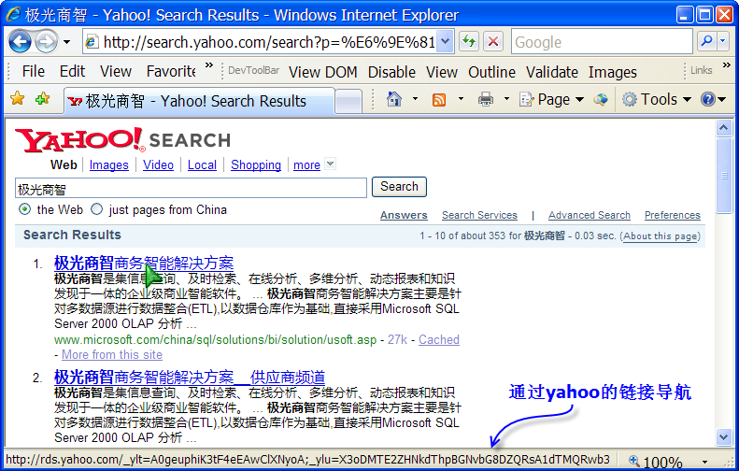Open the Home button dropdown arrow
The width and height of the screenshot is (739, 471).
(x=415, y=99)
